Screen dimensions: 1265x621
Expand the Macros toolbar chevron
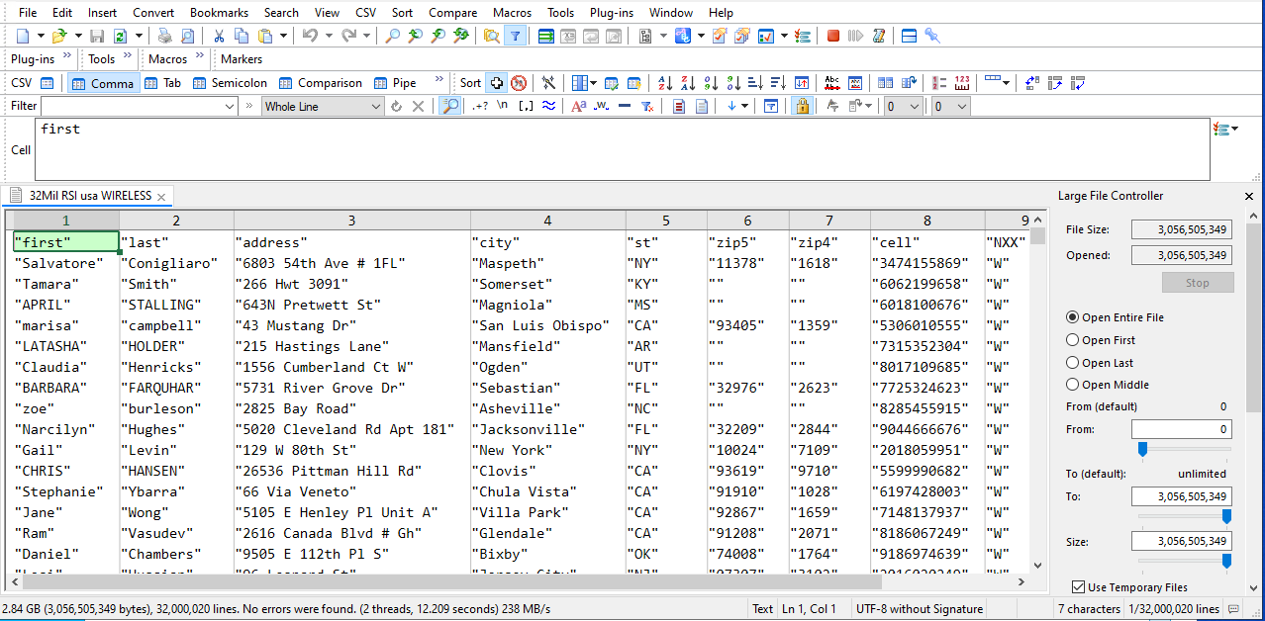[x=200, y=57]
